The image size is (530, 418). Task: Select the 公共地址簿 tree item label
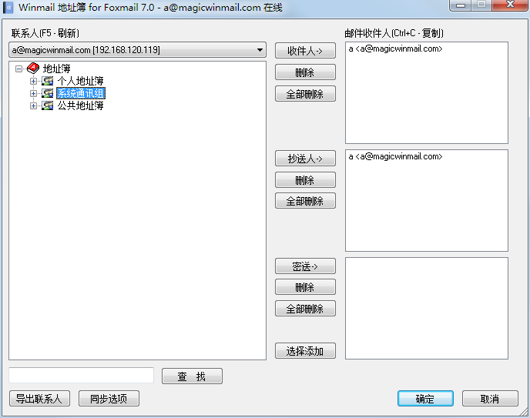(80, 105)
